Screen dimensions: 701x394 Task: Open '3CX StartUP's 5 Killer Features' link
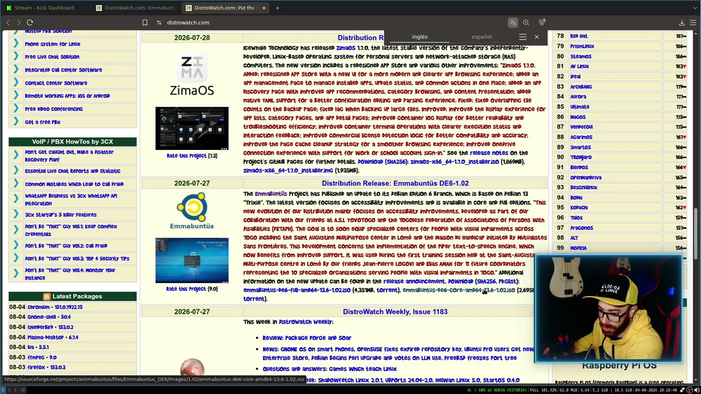click(x=61, y=215)
